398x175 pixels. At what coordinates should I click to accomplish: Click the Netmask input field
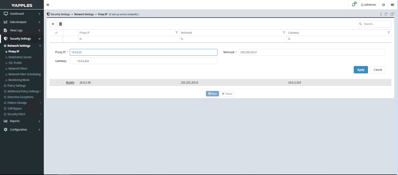(312, 52)
